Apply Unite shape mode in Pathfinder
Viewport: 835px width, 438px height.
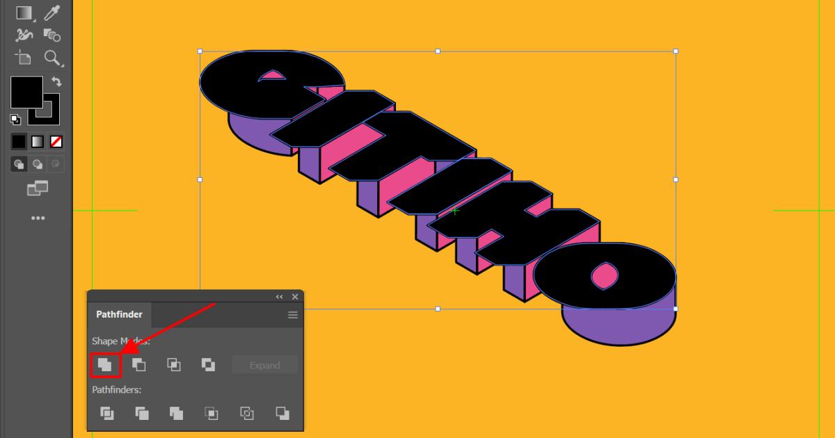105,364
